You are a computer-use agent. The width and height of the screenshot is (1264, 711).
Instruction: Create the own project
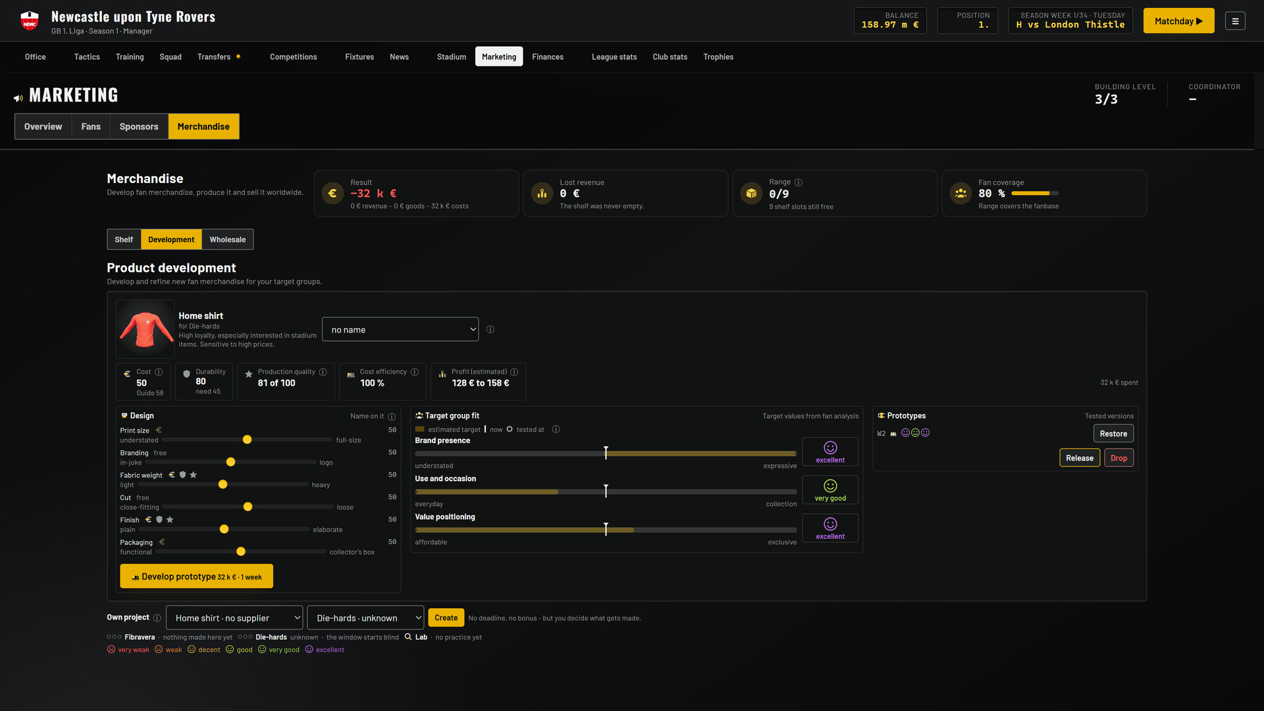[446, 618]
